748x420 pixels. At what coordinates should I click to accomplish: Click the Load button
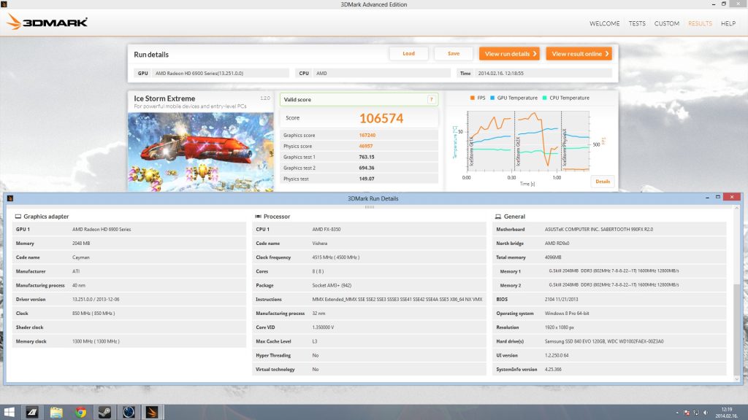point(408,53)
